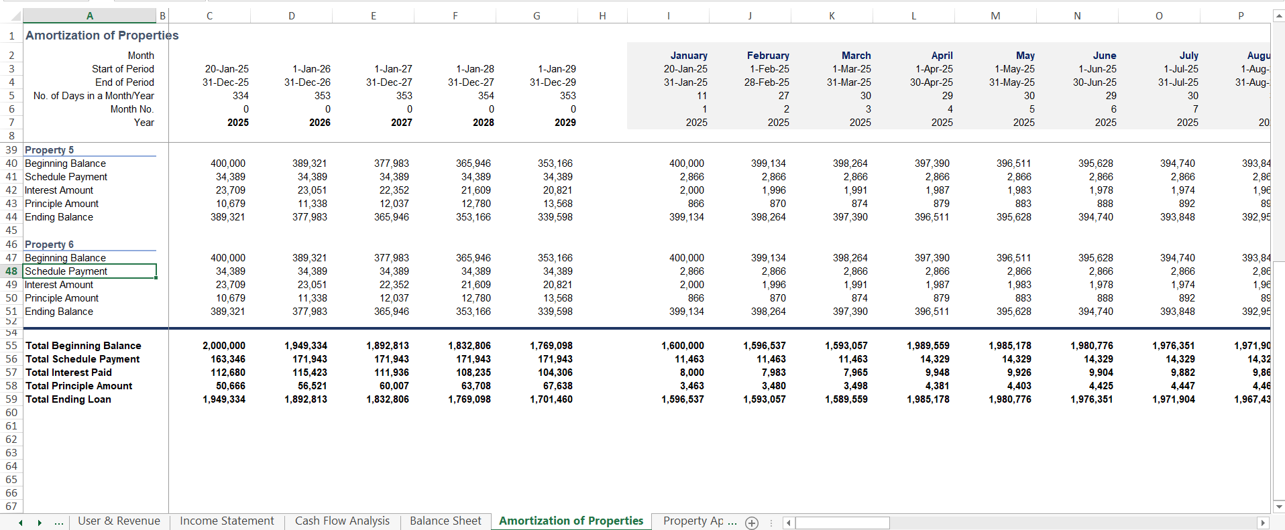Click the horizontal scrollbar thumb
This screenshot has width=1285, height=530.
842,523
